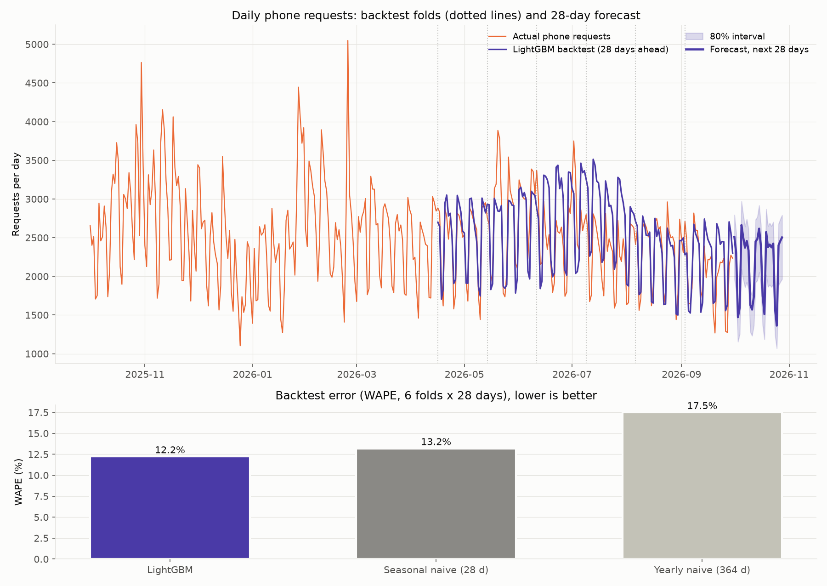Click the 2026-03 x-axis date label

[357, 374]
